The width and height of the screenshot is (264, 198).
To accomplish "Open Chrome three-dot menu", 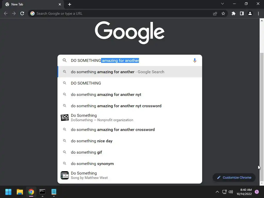I will pos(258,13).
